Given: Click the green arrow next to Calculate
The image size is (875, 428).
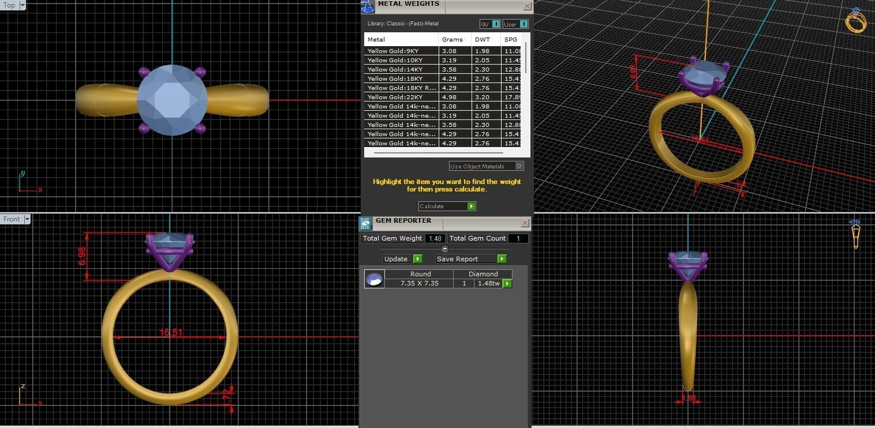Looking at the screenshot, I should [x=471, y=206].
